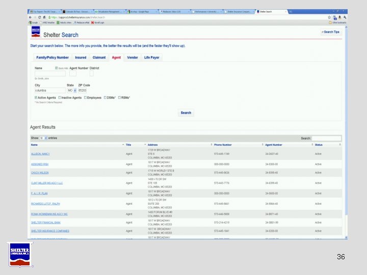Open the Novell Login bookmark
Image resolution: width=367 pixels, height=275 pixels.
pos(97,23)
